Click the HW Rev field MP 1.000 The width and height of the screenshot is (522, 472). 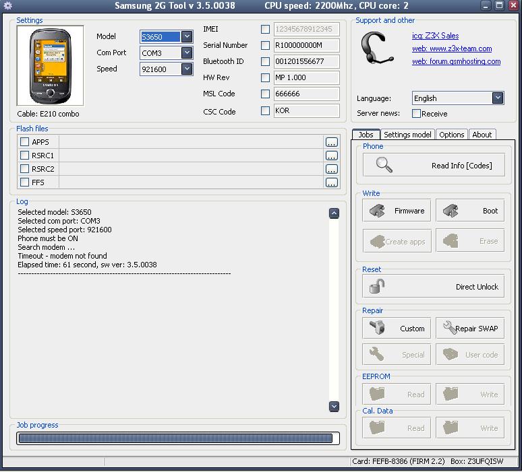[306, 77]
